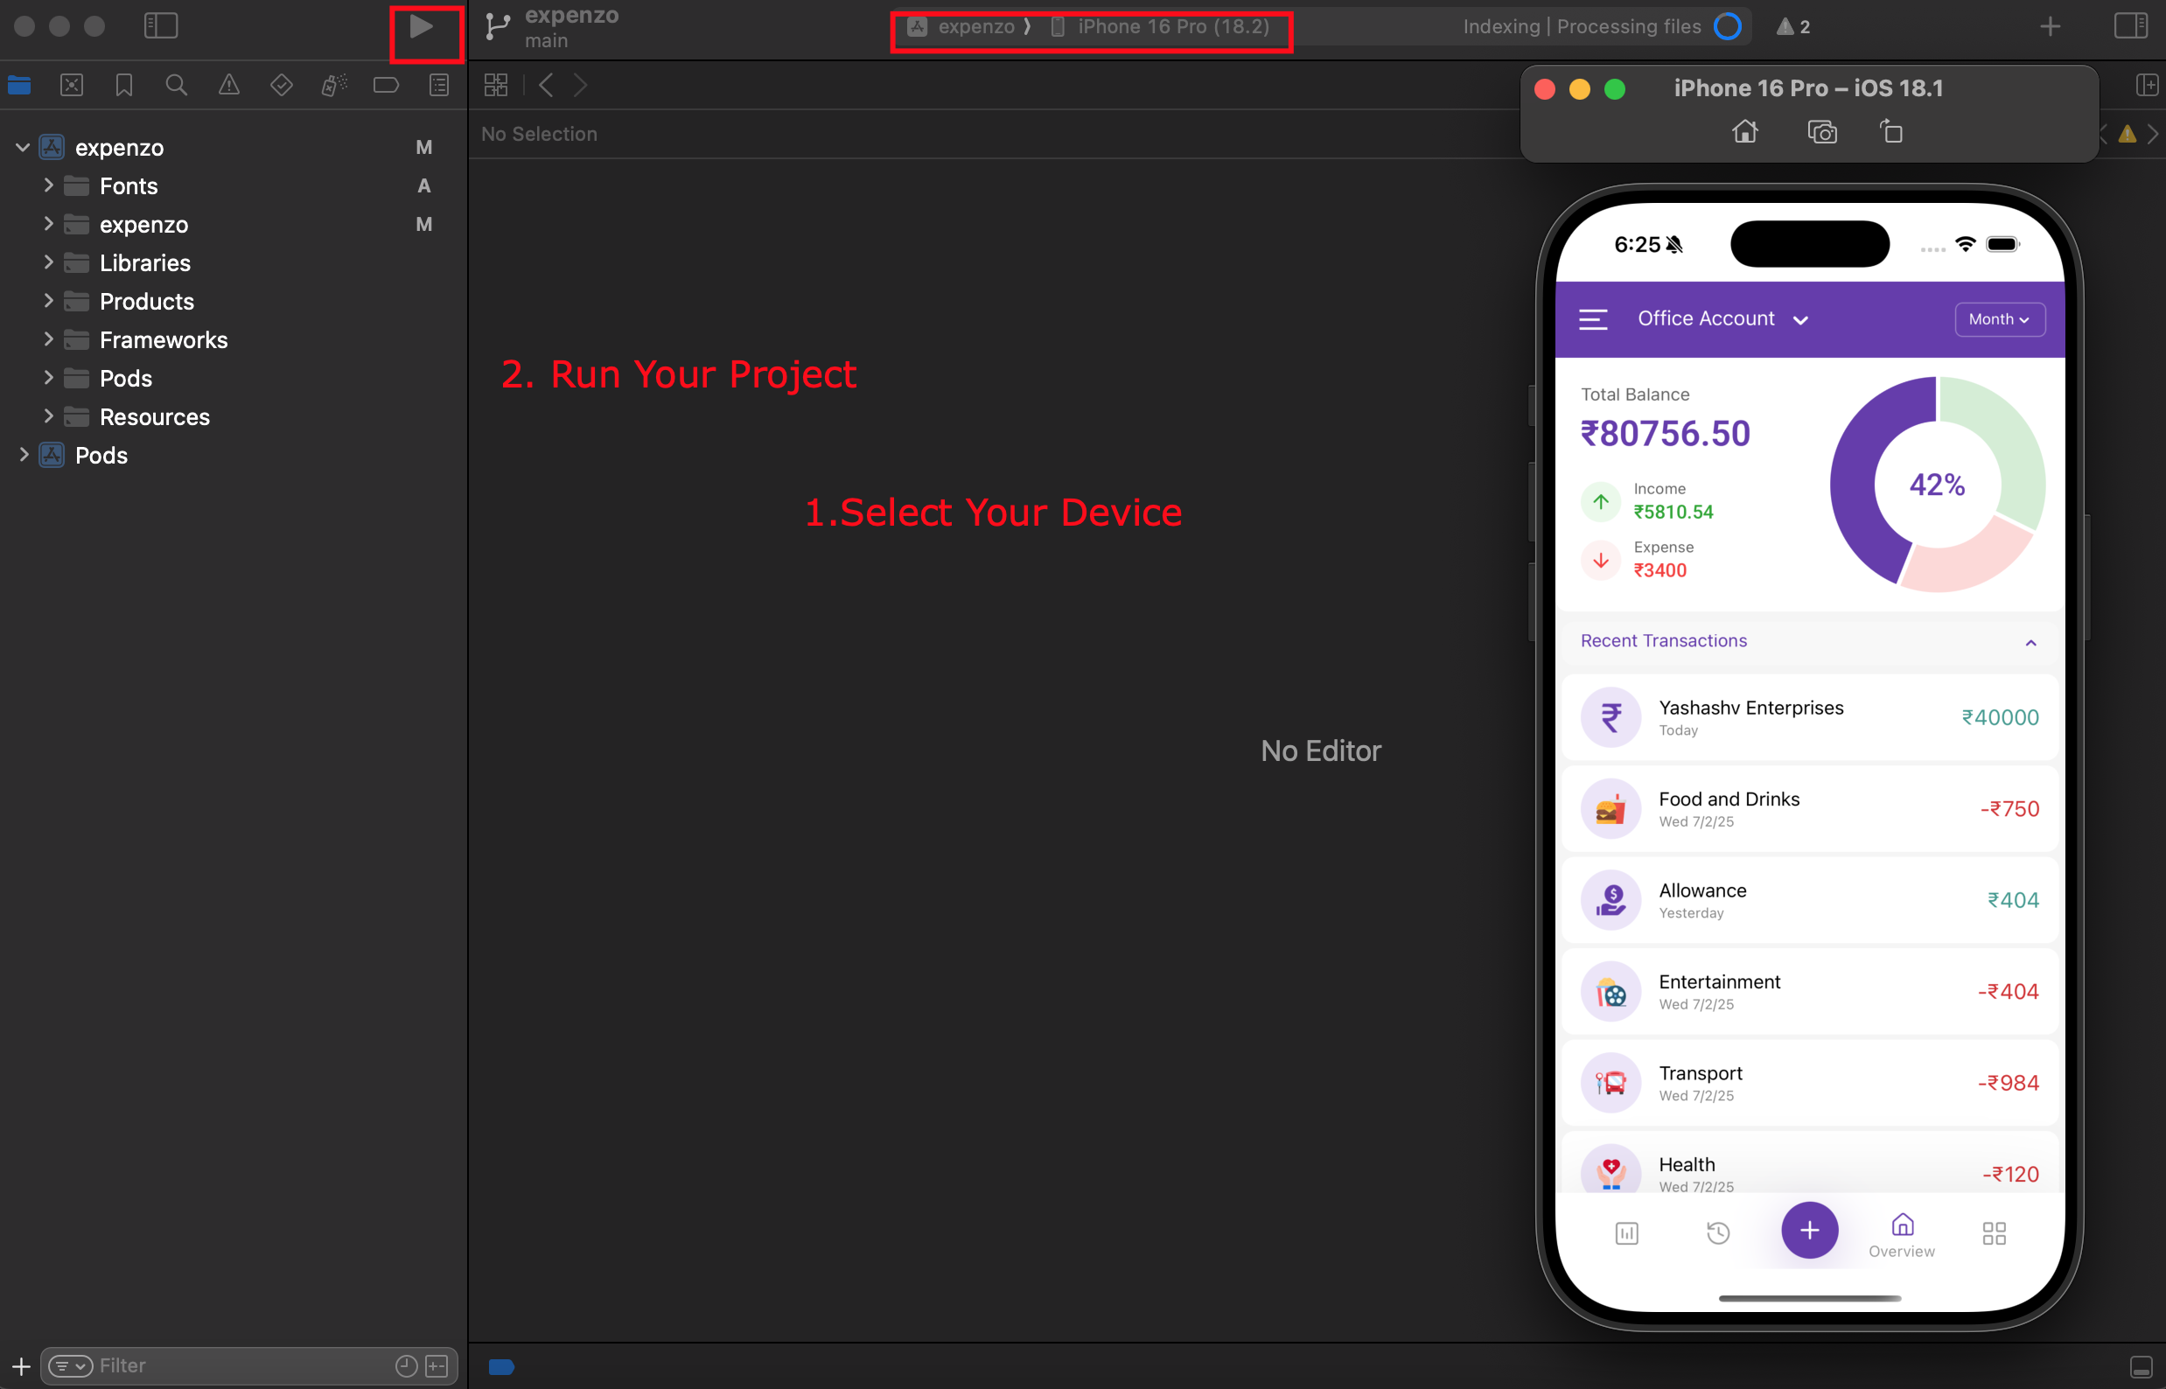The height and width of the screenshot is (1389, 2166).
Task: Open the Debug navigator tab
Action: [334, 86]
